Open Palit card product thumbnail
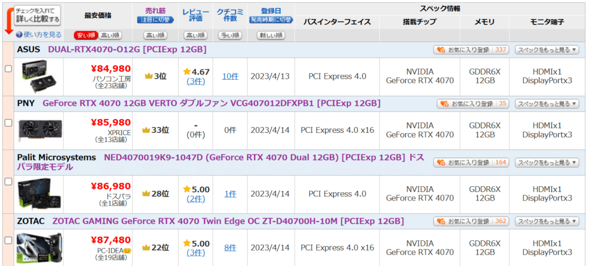This screenshot has width=590, height=266. point(40,193)
